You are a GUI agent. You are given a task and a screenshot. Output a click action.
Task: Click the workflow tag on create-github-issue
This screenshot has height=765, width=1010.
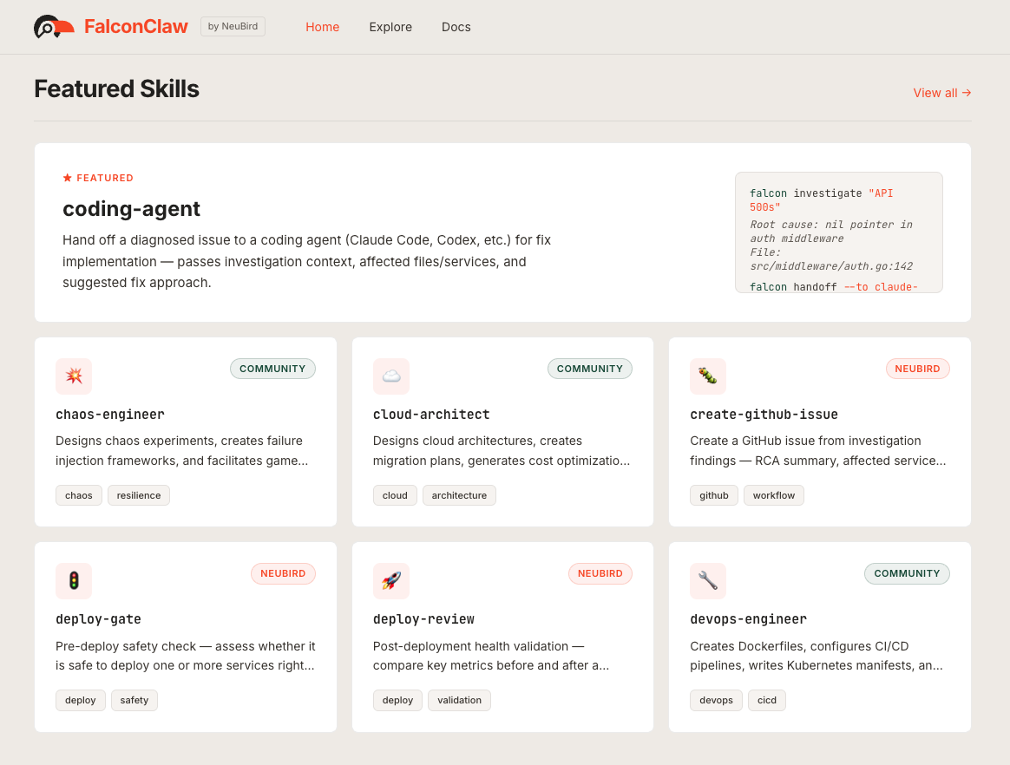click(773, 495)
